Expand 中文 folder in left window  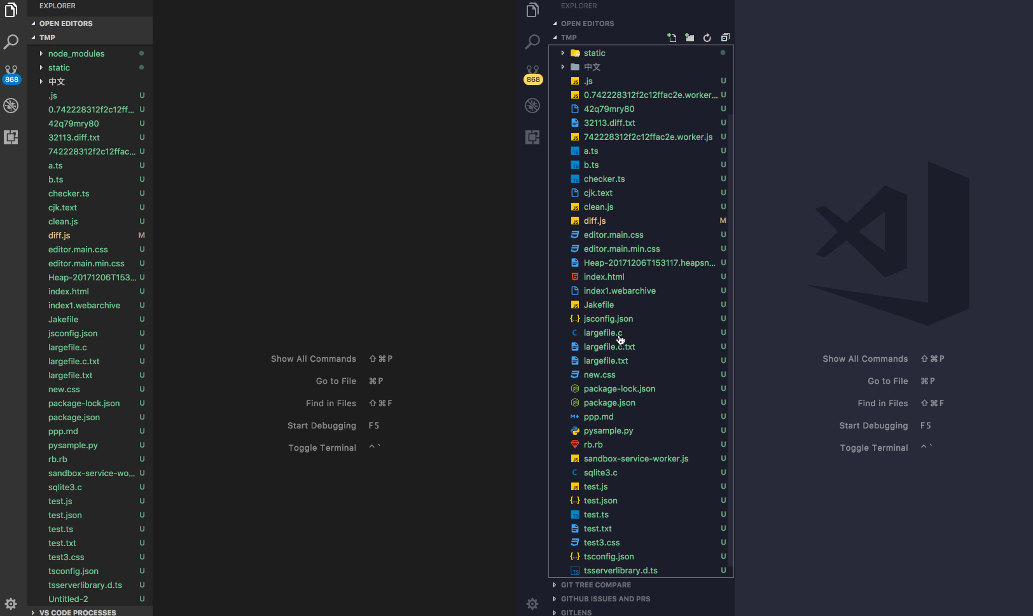click(41, 81)
